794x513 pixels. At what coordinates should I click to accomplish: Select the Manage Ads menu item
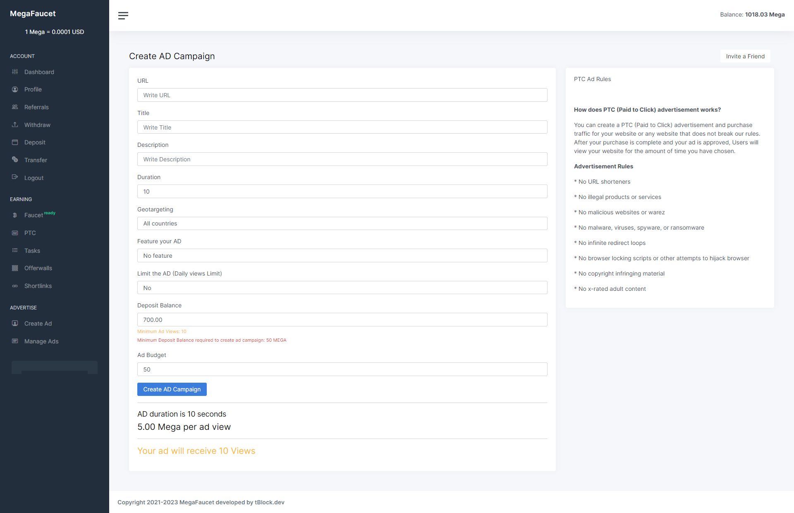tap(41, 341)
